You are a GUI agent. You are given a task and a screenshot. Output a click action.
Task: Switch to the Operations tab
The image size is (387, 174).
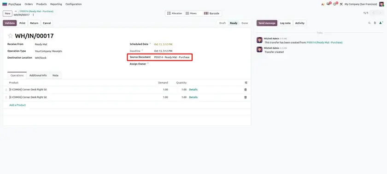17,75
